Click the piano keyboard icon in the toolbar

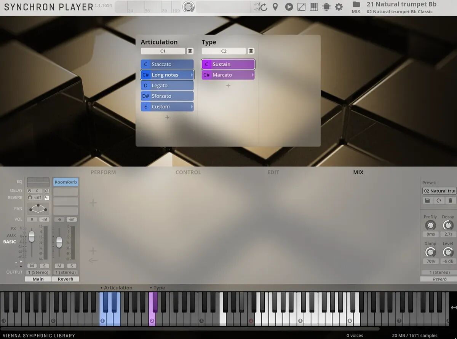(x=314, y=7)
